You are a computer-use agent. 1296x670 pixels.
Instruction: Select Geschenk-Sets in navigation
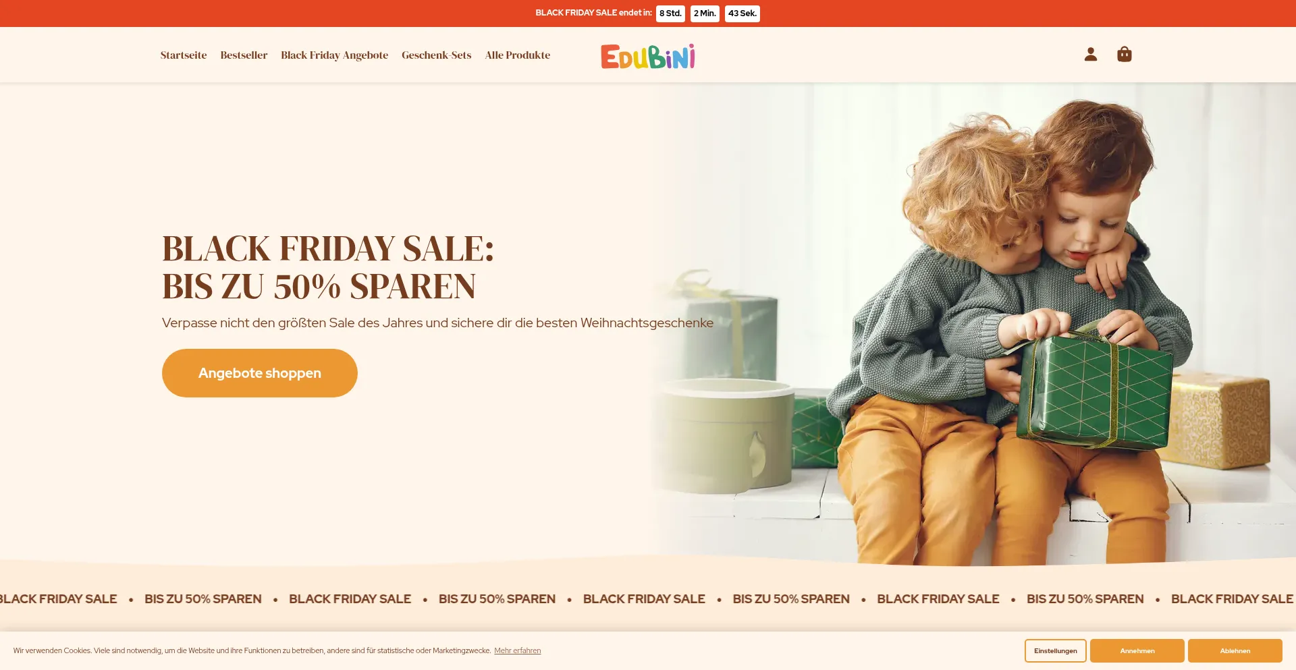click(x=437, y=55)
